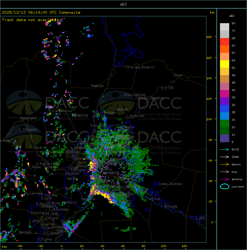Click the 'Potrerillos' map label

[x=50, y=164]
